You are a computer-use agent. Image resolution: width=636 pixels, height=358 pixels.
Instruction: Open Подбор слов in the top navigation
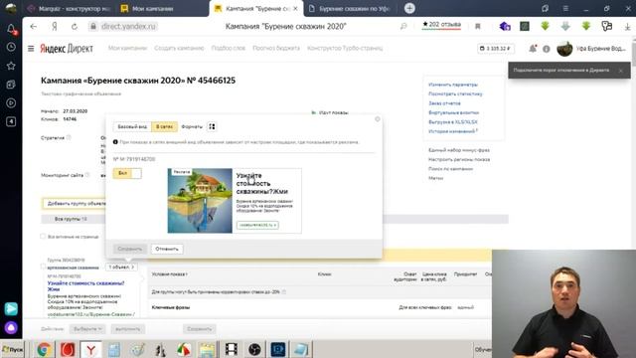(228, 48)
